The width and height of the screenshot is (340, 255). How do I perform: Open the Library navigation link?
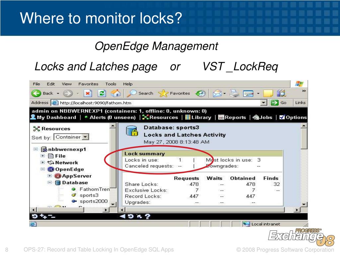coord(199,117)
